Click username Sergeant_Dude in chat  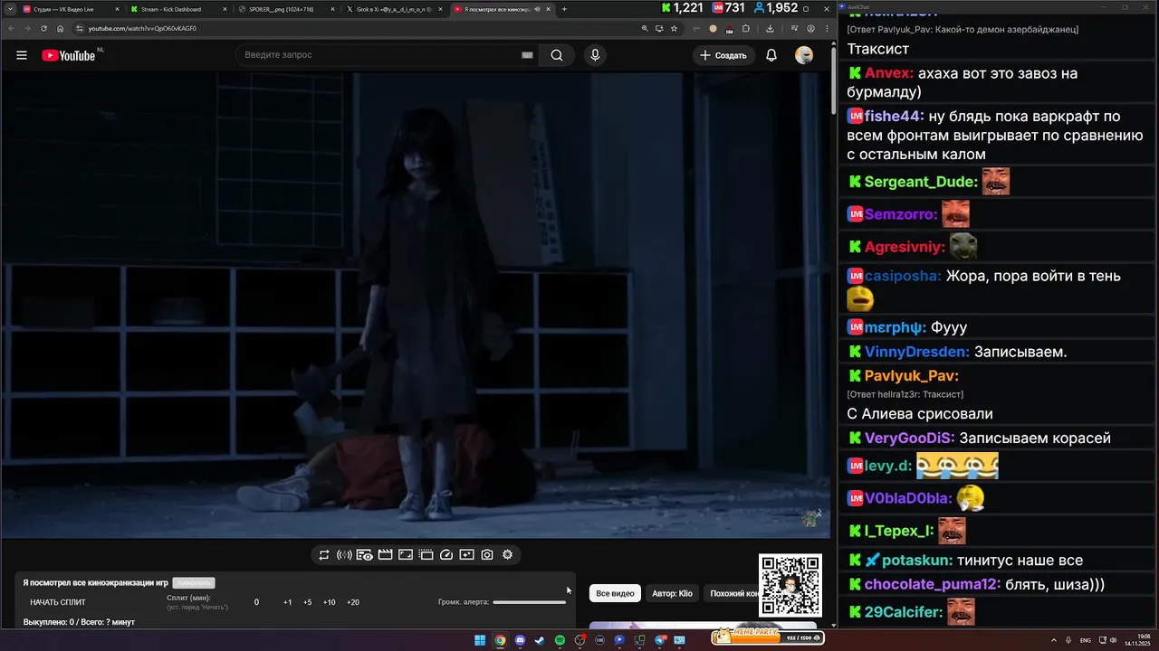pos(921,182)
